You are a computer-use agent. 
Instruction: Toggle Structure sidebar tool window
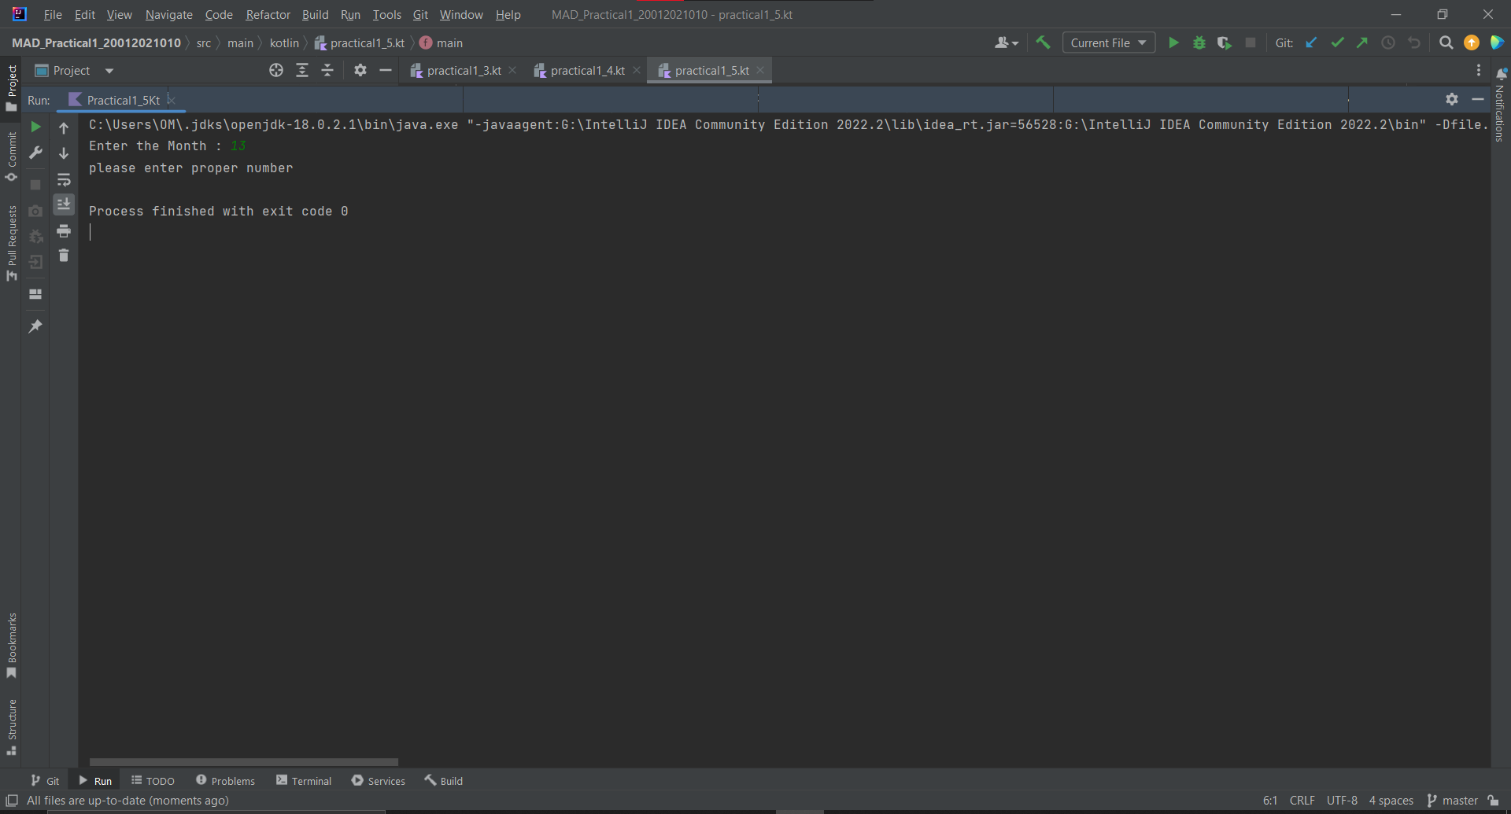(x=11, y=727)
